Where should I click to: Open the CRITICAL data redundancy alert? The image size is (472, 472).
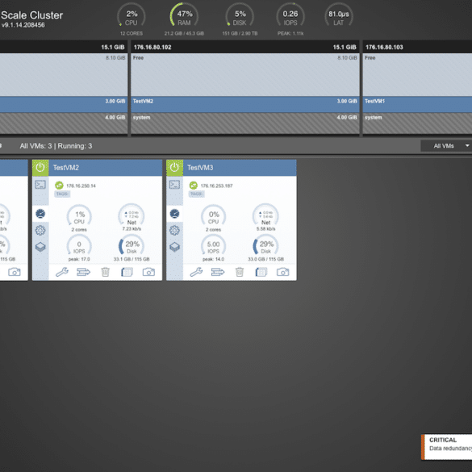pyautogui.click(x=447, y=447)
